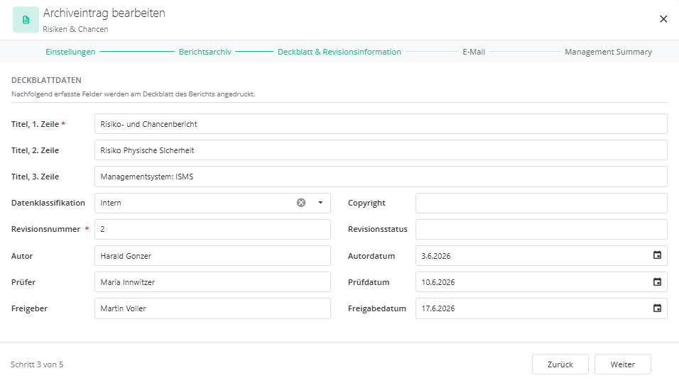Click into the Copyright field
679x385 pixels.
coord(541,203)
